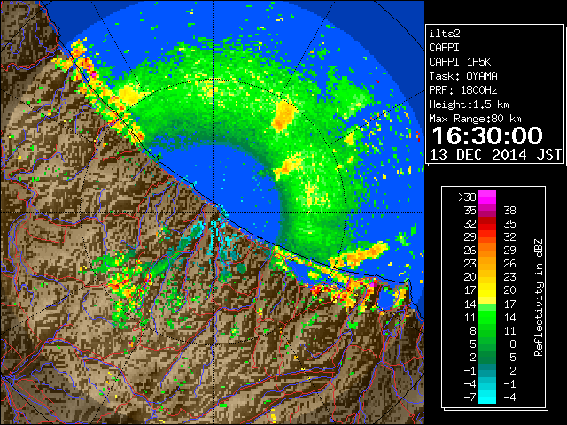This screenshot has height=425, width=567.
Task: Pick the yellow band of the reflectivity scale
Action: coord(487,290)
